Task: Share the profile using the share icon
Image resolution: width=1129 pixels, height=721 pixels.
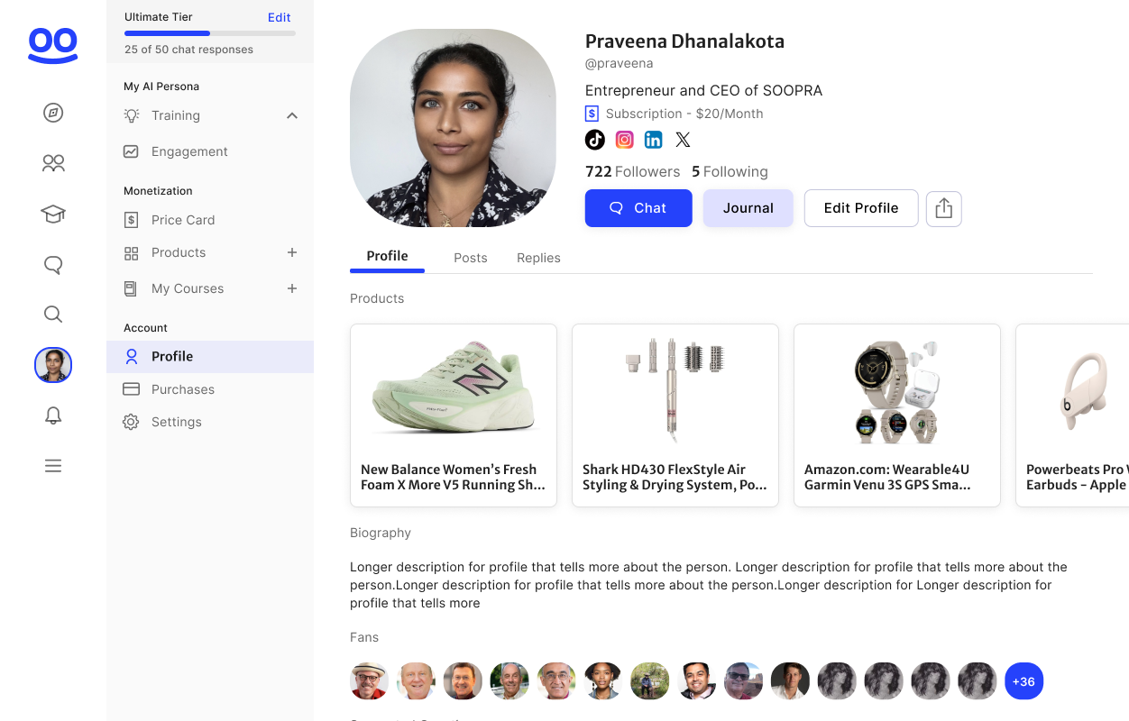Action: pyautogui.click(x=943, y=208)
